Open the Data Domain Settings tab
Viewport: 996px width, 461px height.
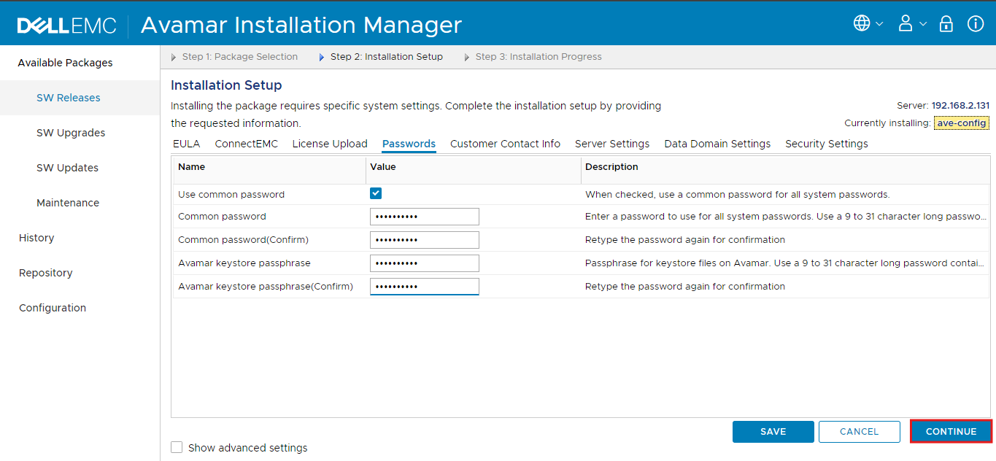tap(717, 144)
